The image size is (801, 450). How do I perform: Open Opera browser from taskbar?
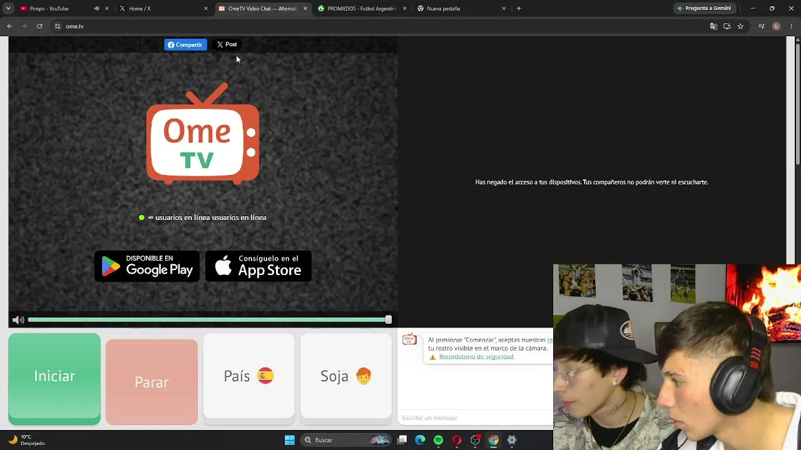pyautogui.click(x=457, y=440)
